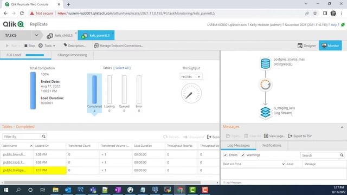Sort by Loaded On column
Screen dimensions: 347x195
(49, 146)
